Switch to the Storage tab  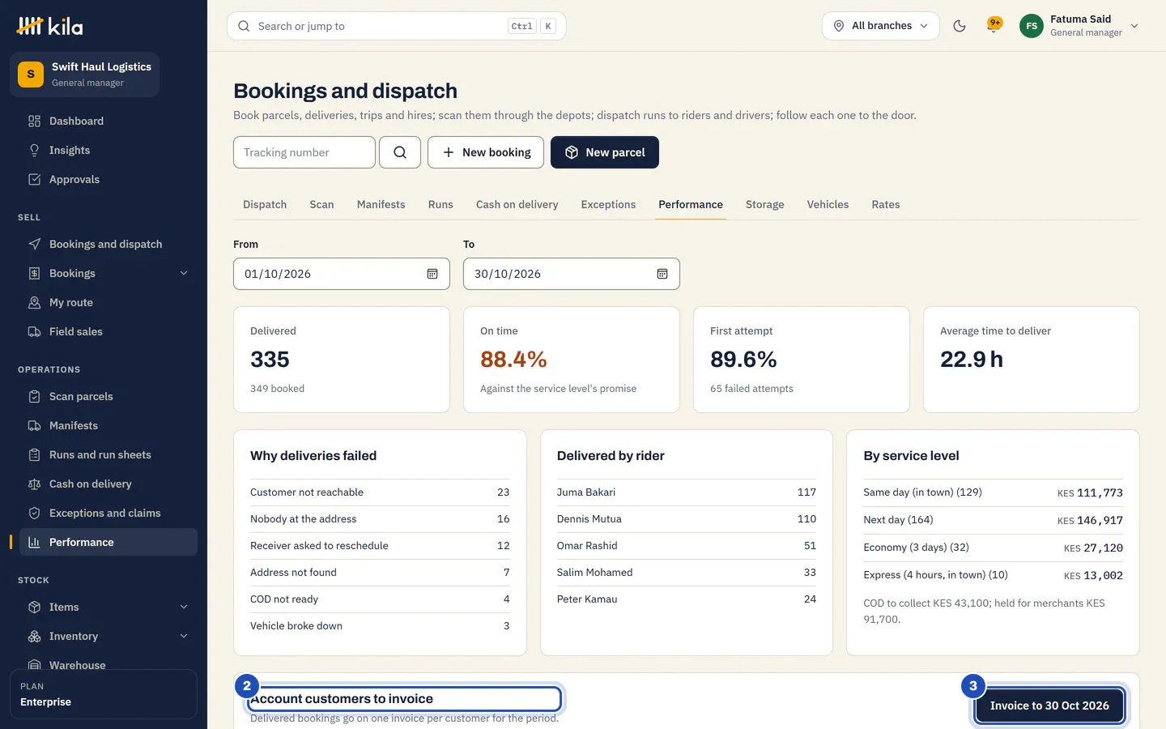point(764,204)
